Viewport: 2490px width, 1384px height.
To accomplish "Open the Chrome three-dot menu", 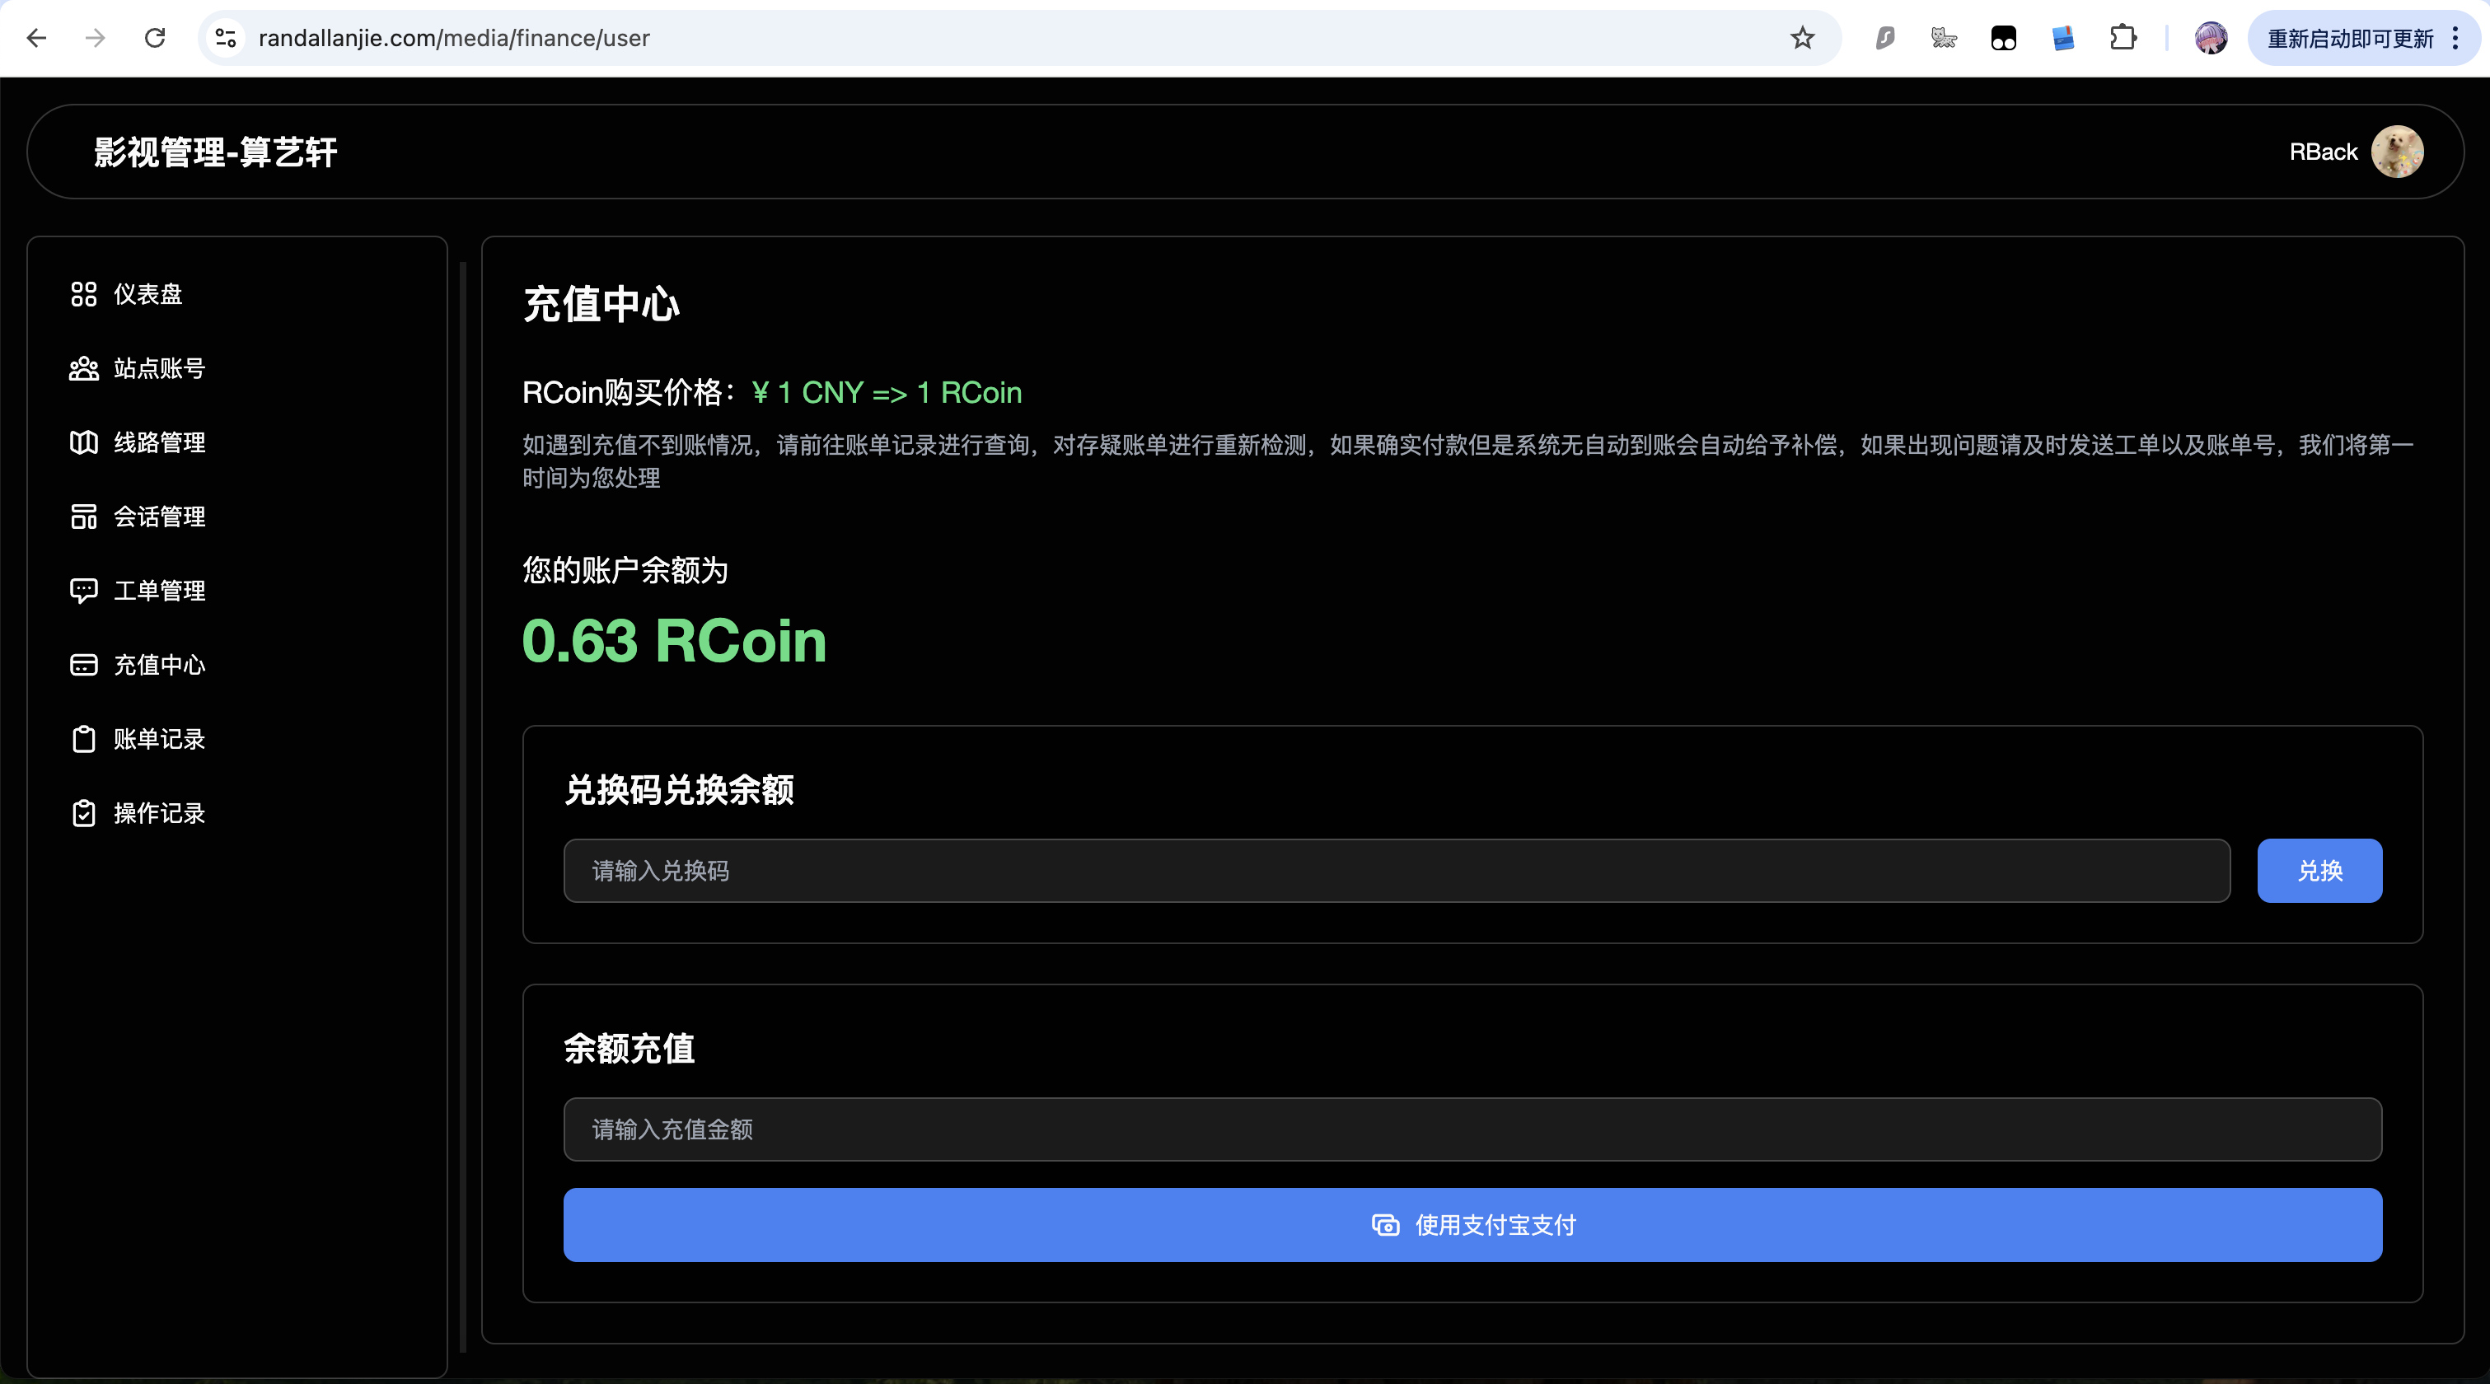I will click(x=2455, y=39).
